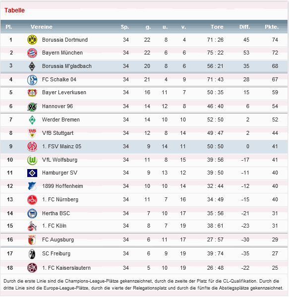
Task: Click the Bayern München crest icon
Action: (x=32, y=53)
